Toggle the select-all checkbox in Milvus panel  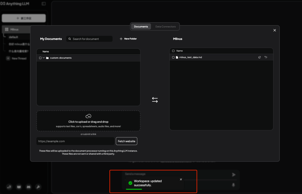pyautogui.click(x=173, y=51)
